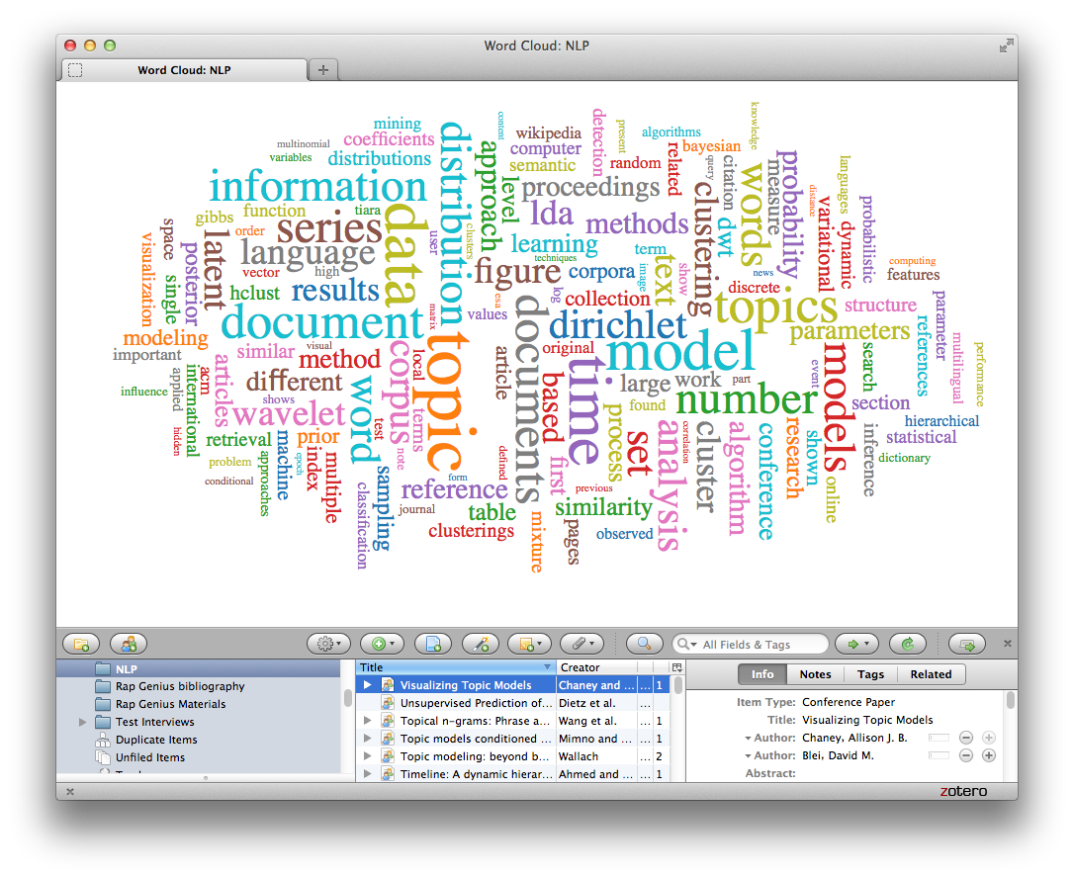The height and width of the screenshot is (878, 1074).
Task: Open the Actions gear menu
Action: tap(328, 644)
